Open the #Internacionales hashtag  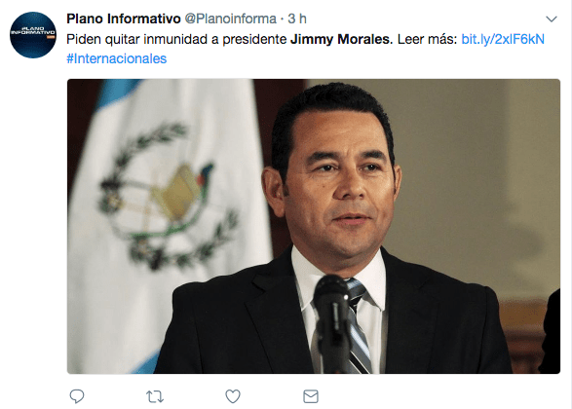[x=116, y=58]
